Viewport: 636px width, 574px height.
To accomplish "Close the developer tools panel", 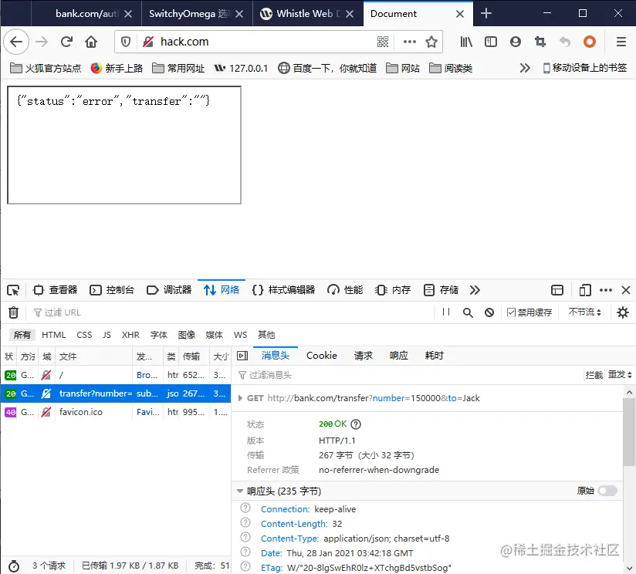I will pos(626,290).
